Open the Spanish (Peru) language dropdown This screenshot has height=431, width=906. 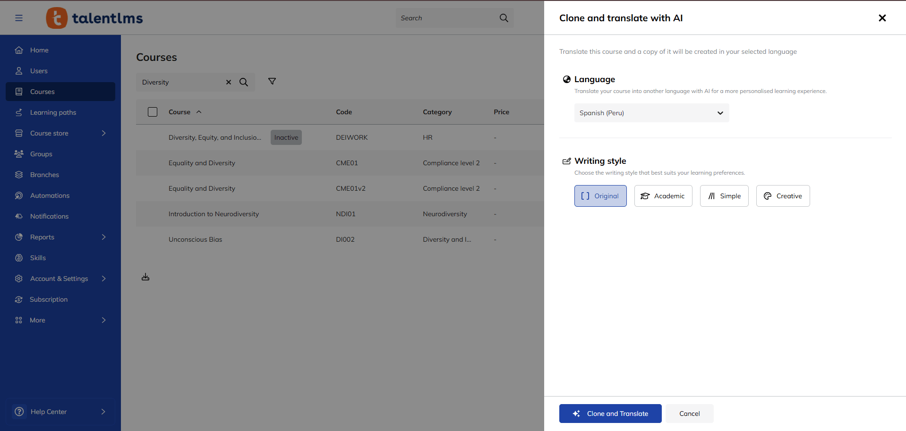pos(651,113)
